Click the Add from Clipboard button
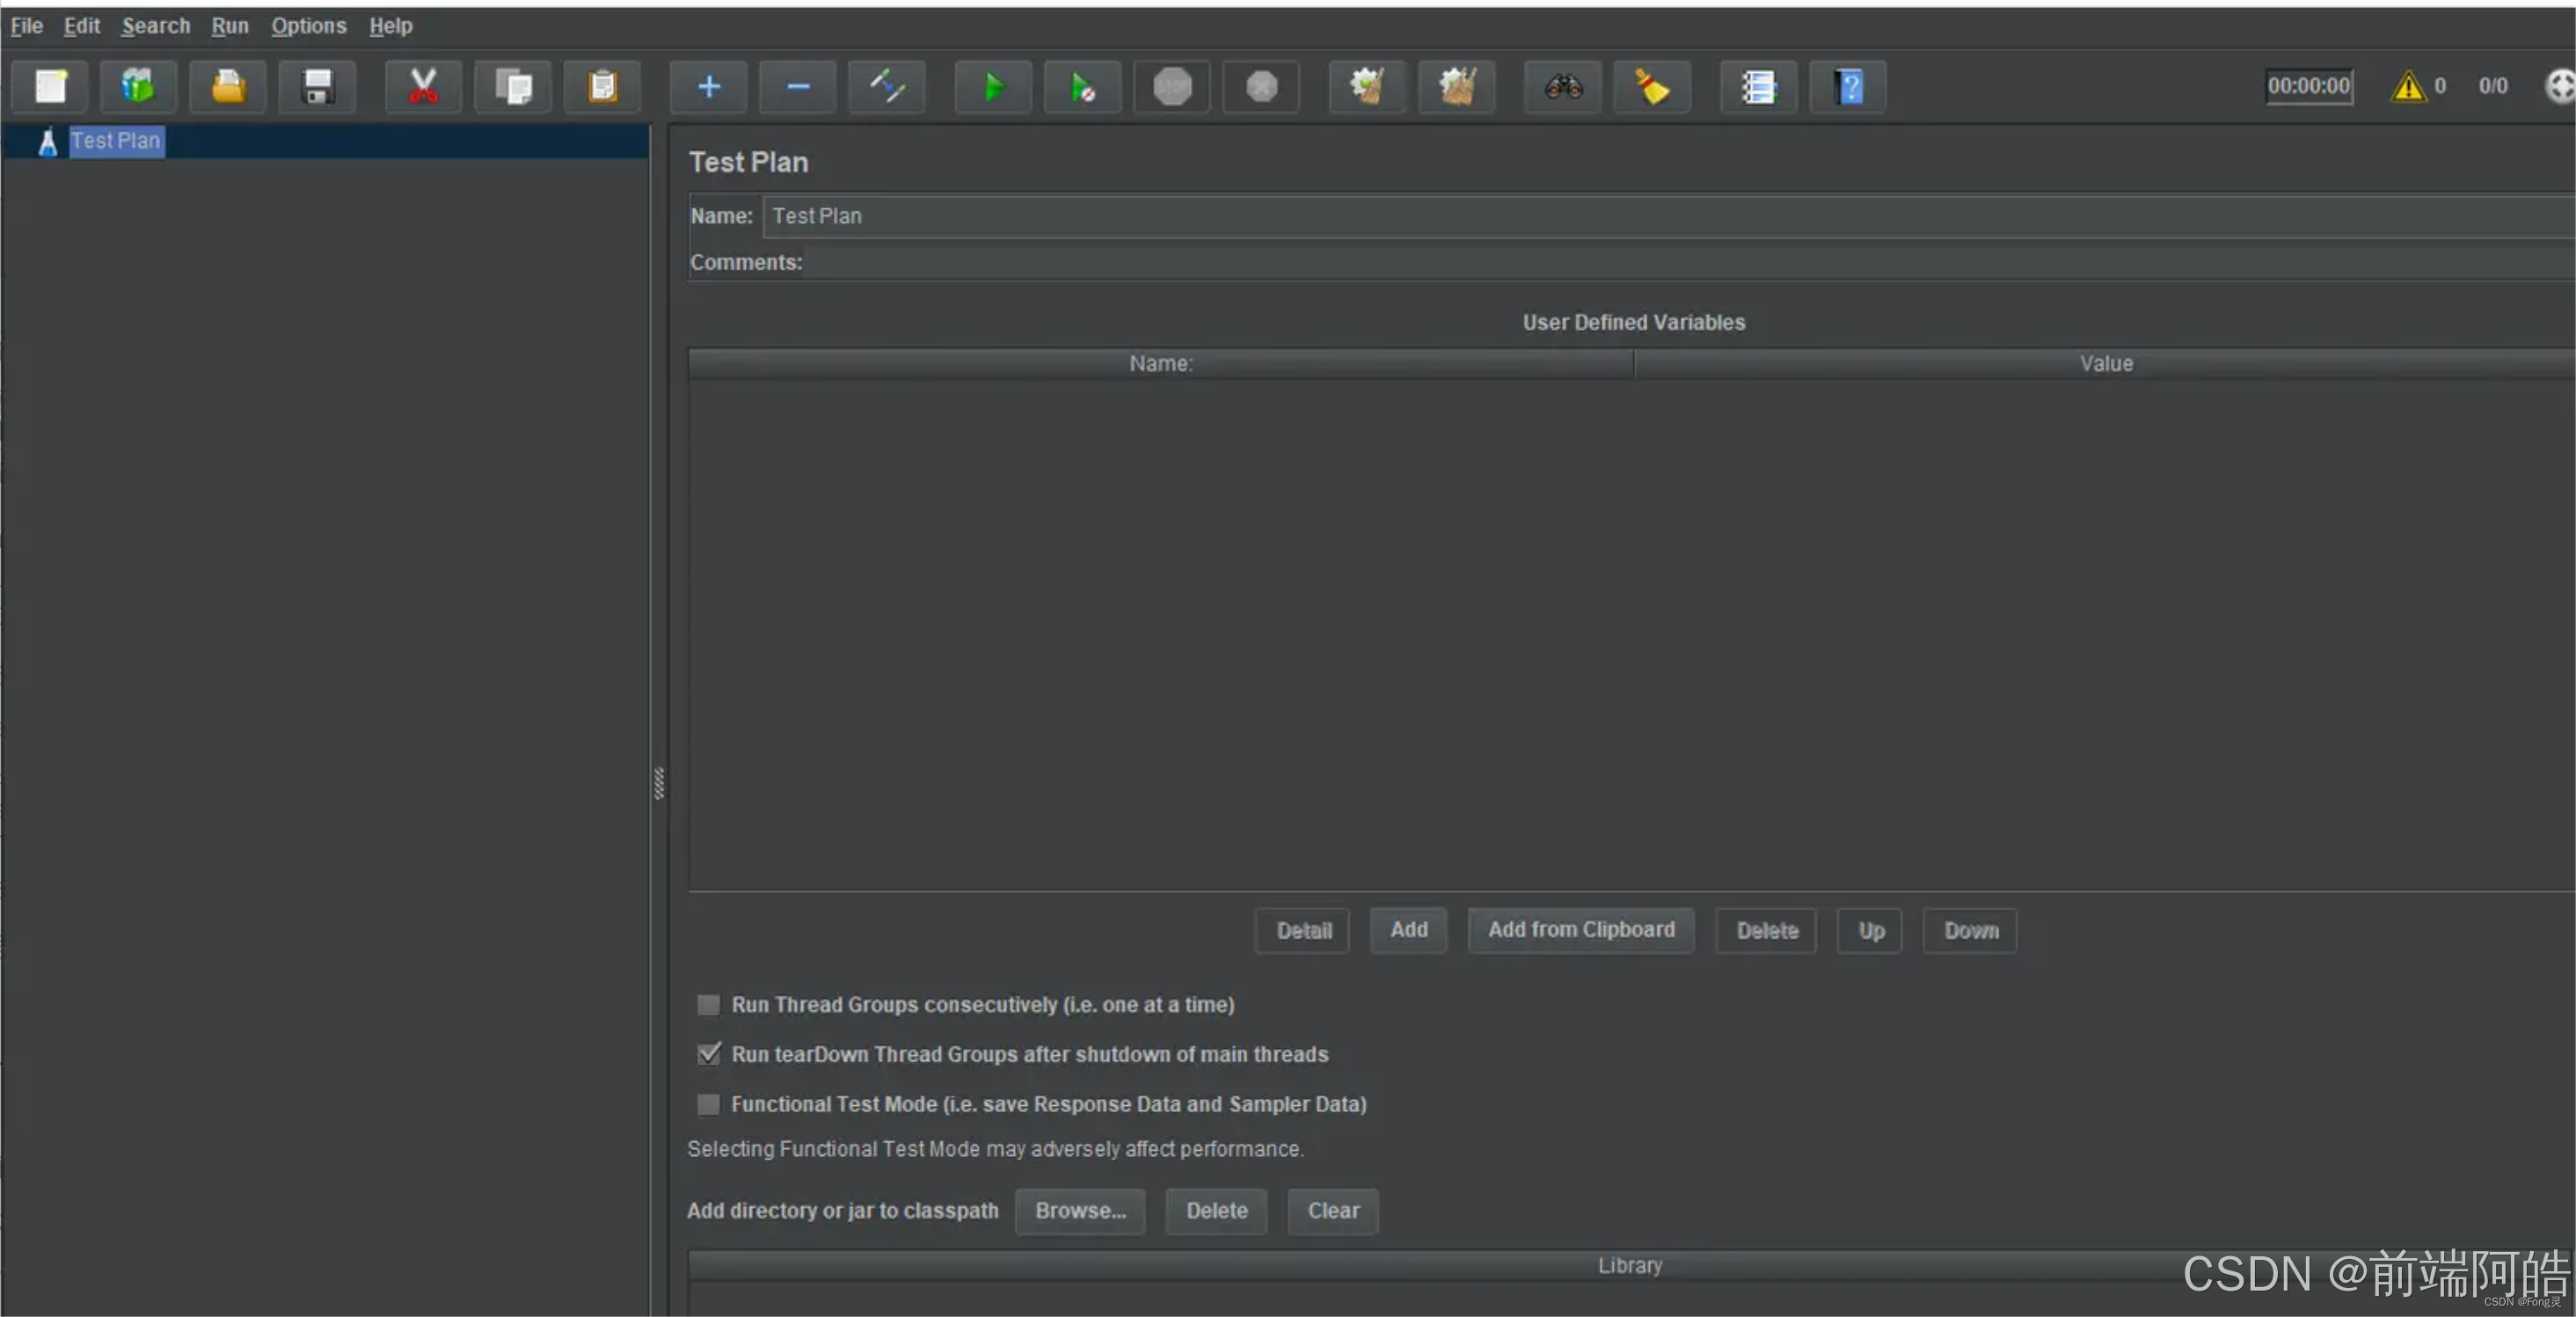Screen dimensions: 2576x1317 point(1580,930)
